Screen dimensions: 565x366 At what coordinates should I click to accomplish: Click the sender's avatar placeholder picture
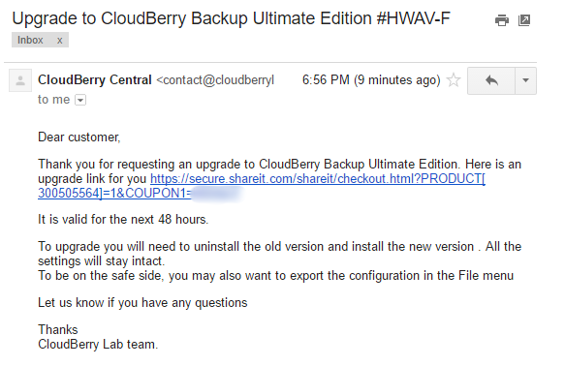point(20,80)
